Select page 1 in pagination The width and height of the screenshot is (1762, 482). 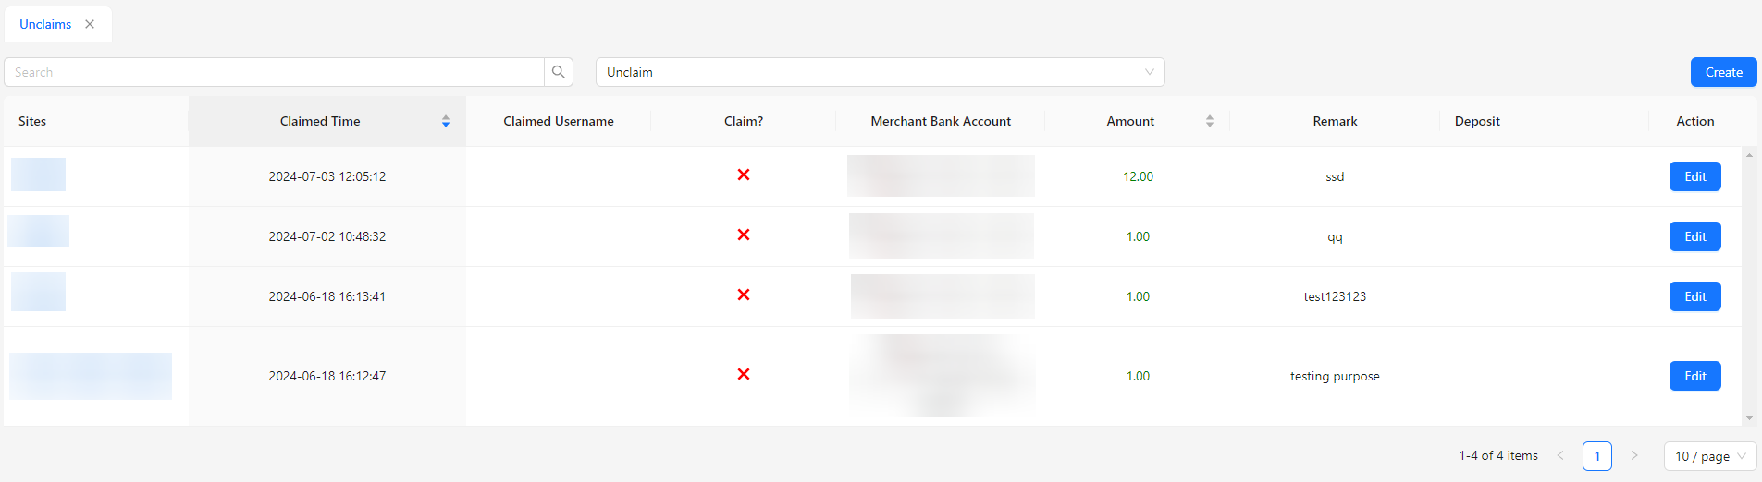coord(1596,456)
